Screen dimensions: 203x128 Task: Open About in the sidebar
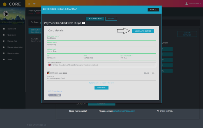point(10,59)
